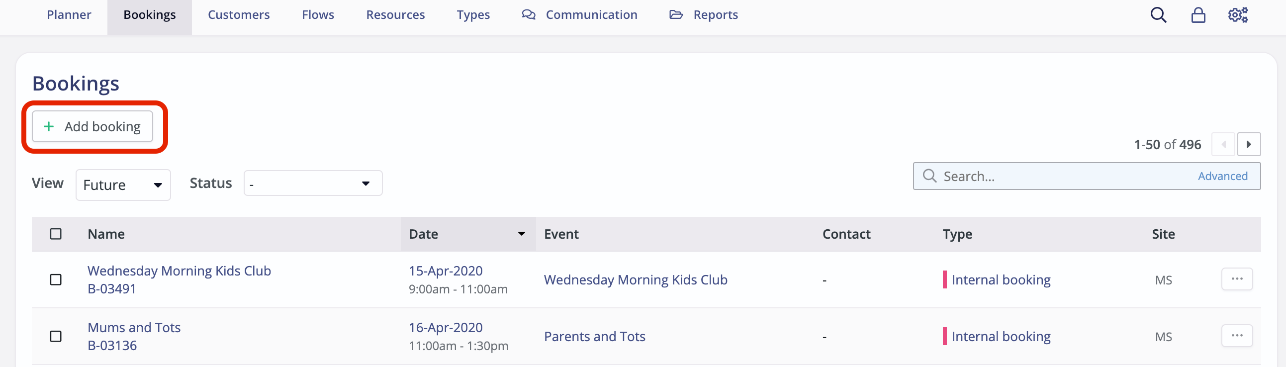
Task: Toggle the Date column sort arrow
Action: coord(521,234)
